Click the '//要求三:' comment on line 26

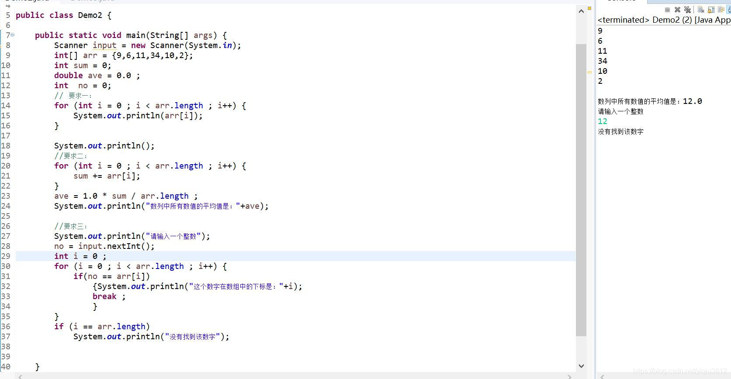tap(71, 226)
